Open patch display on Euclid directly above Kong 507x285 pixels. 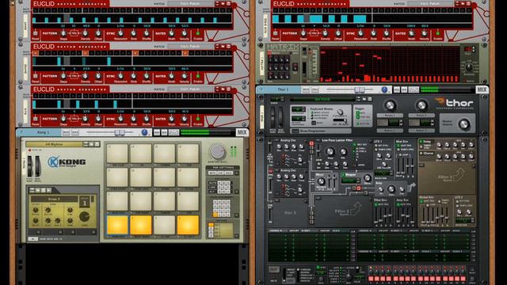[x=190, y=89]
